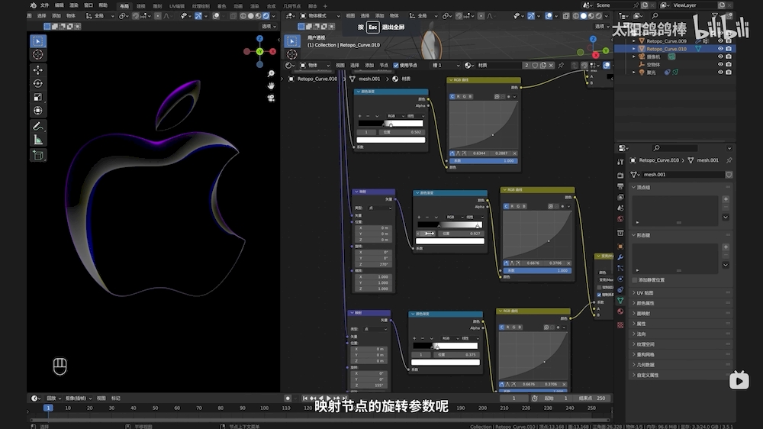Screen dimensions: 763x429
Task: Open the green Object Data properties tab
Action: (620, 301)
